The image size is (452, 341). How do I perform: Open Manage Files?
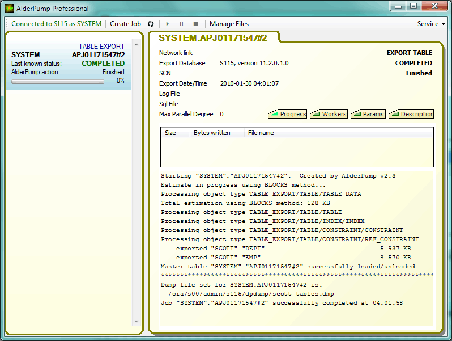click(229, 24)
